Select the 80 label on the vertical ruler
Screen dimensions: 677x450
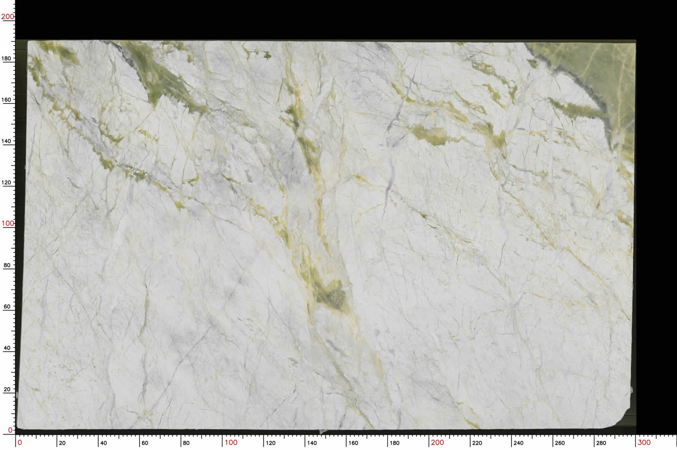click(7, 265)
